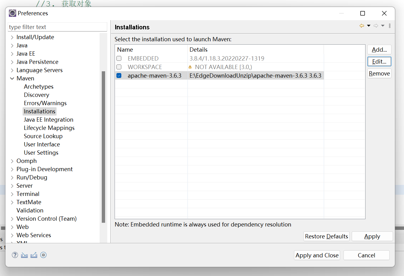Screen dimensions: 404x276
Task: Expand the Server tree node
Action: click(x=12, y=186)
